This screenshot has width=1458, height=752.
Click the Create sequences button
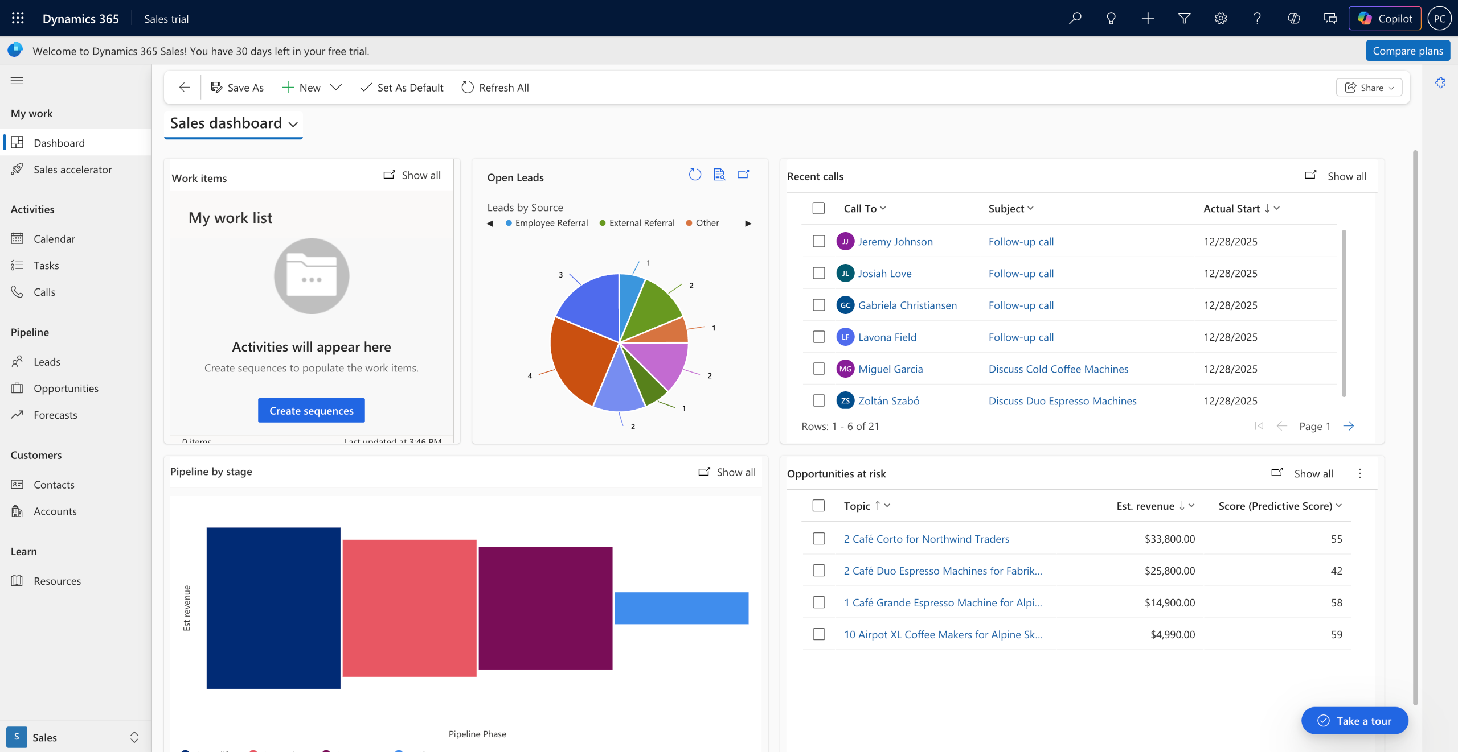(x=311, y=410)
